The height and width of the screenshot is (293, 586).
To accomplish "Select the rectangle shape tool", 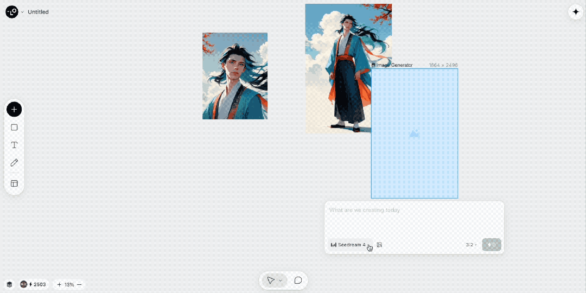I will (x=14, y=128).
